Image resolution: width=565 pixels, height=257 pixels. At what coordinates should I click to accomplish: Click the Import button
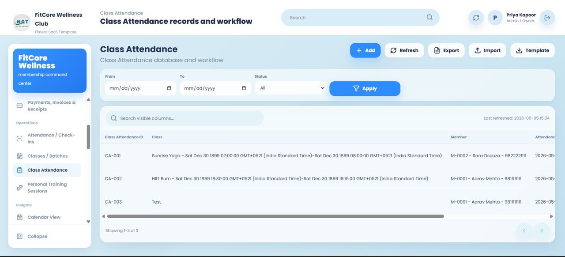[x=487, y=50]
